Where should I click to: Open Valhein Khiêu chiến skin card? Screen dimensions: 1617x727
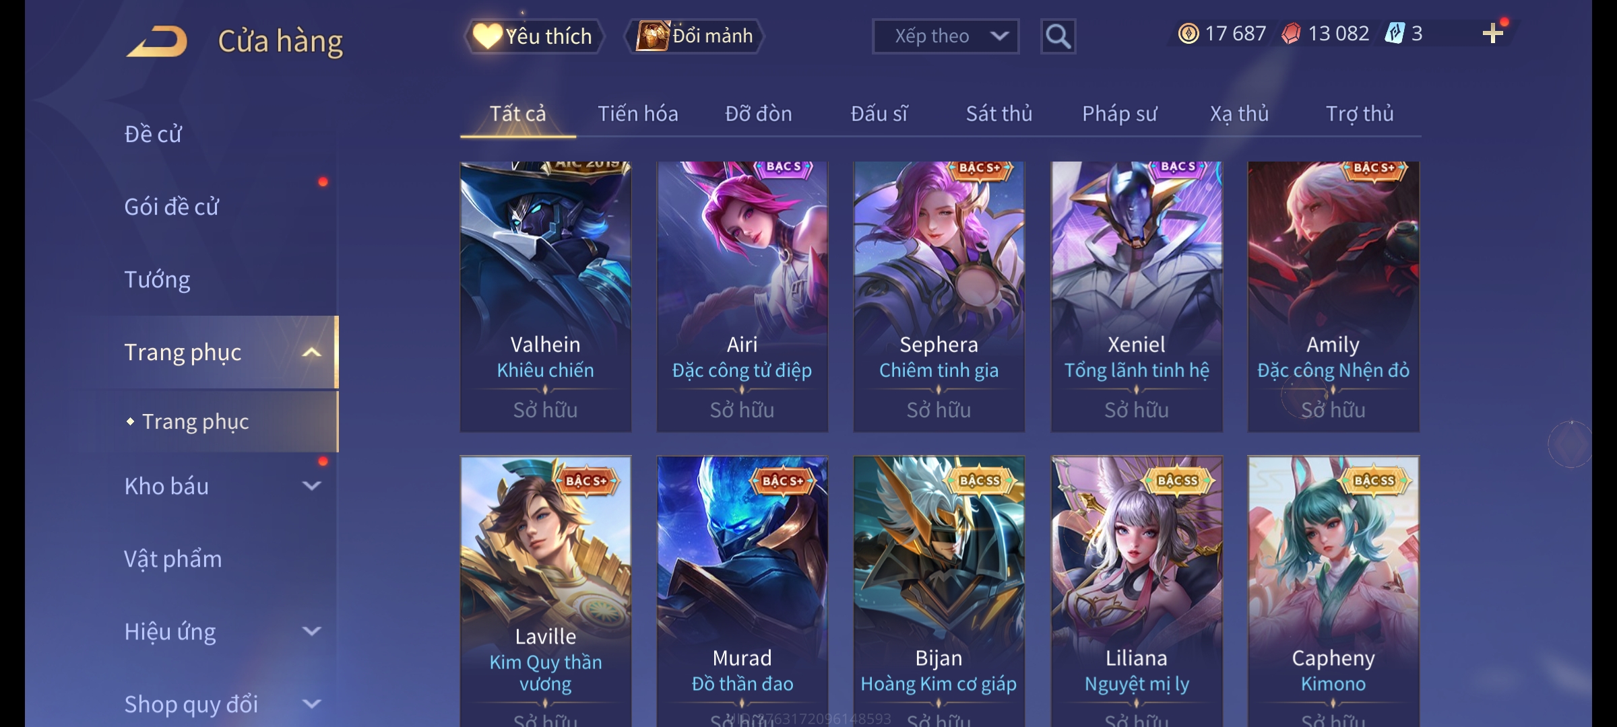tap(545, 297)
